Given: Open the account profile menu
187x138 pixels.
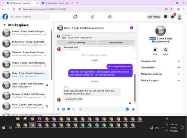Looking at the screenshot, I should [x=180, y=17].
